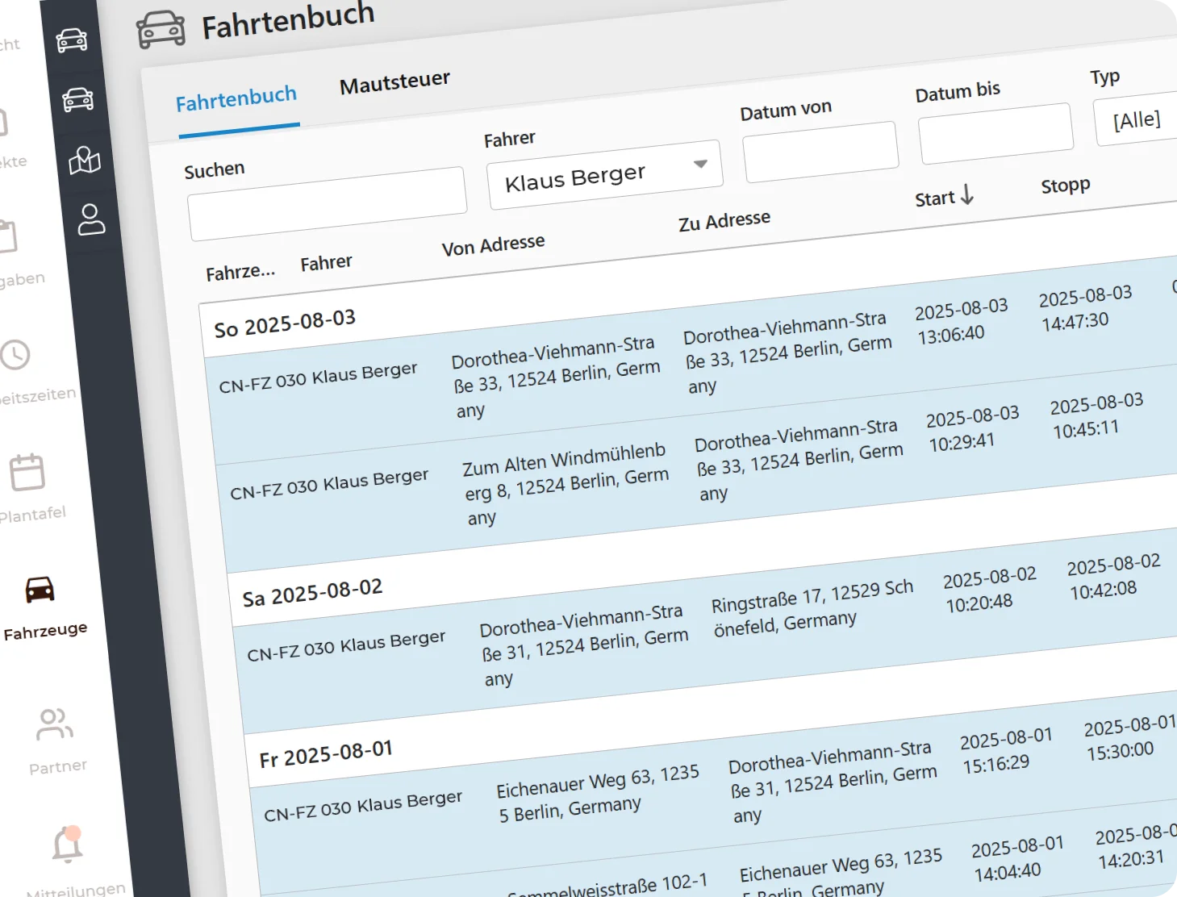
Task: Click the Zum Alten Windmühlenberg 8 address
Action: [566, 483]
